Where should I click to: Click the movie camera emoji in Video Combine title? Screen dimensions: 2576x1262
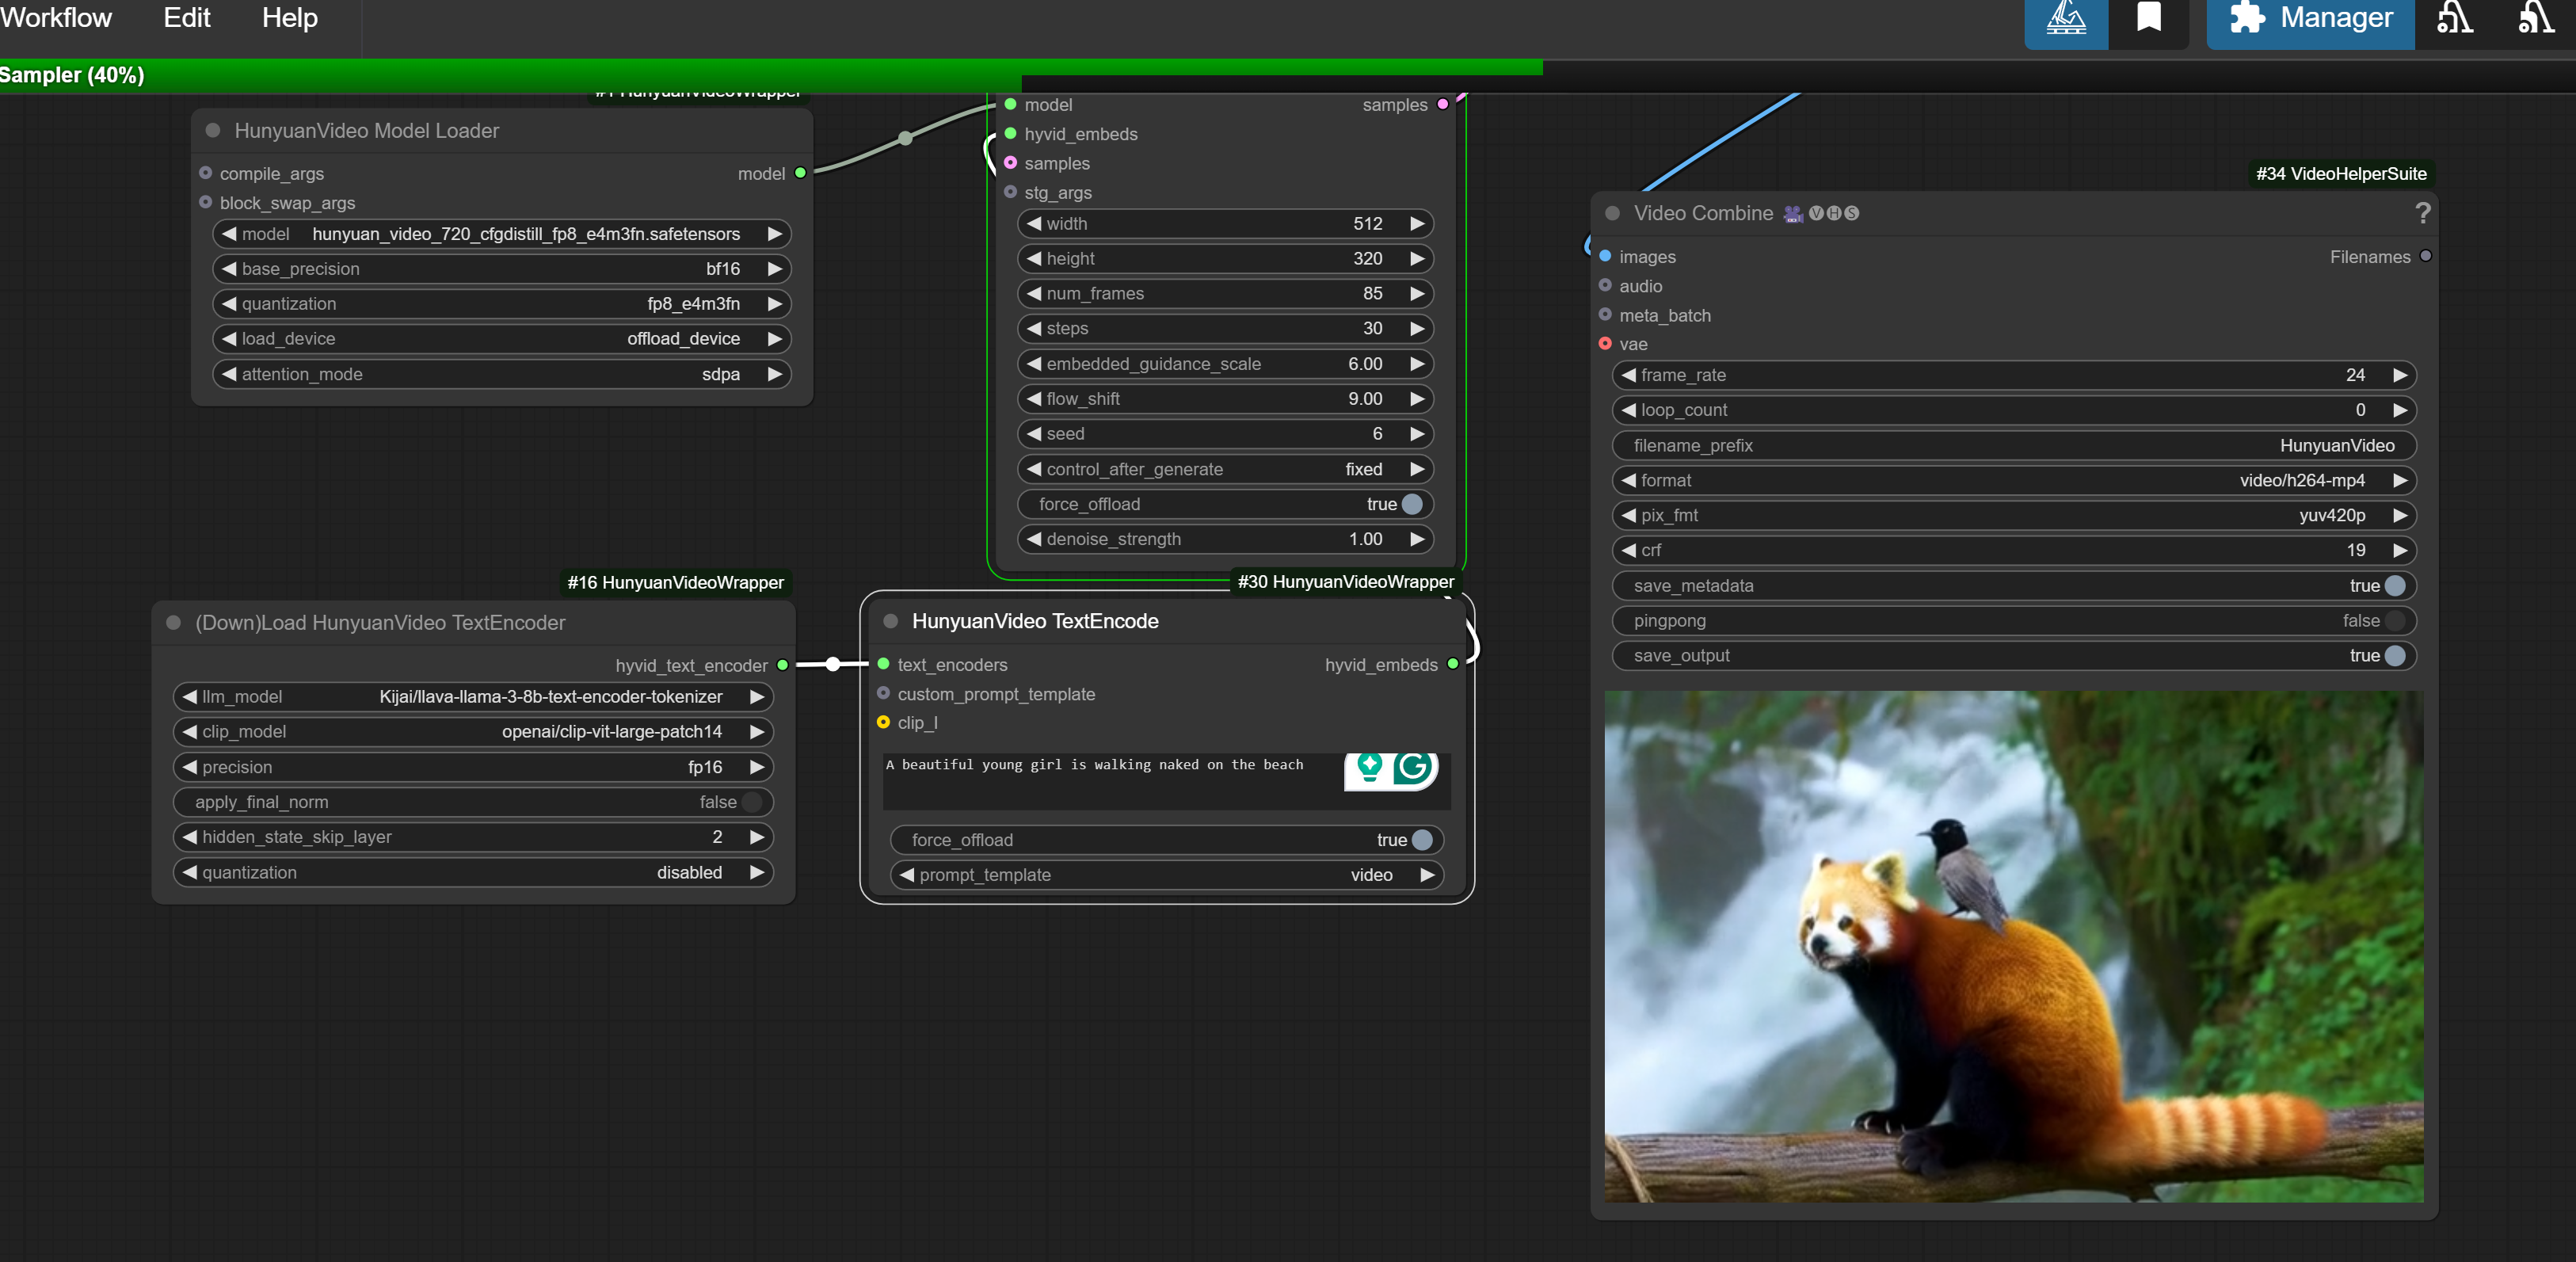point(1790,213)
